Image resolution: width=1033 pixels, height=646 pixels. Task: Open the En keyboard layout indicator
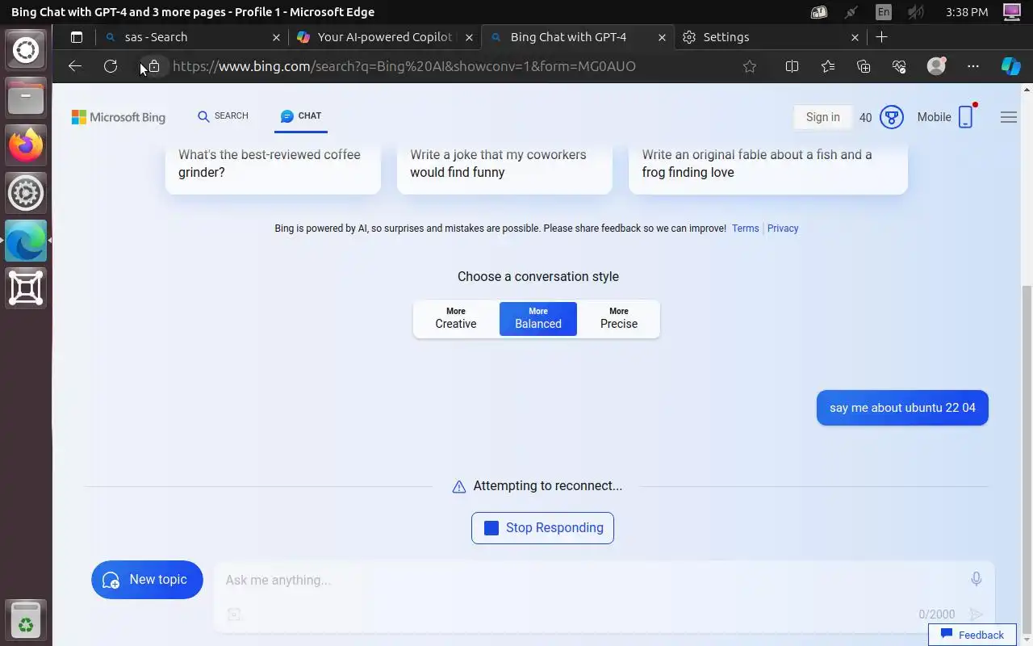click(x=884, y=12)
